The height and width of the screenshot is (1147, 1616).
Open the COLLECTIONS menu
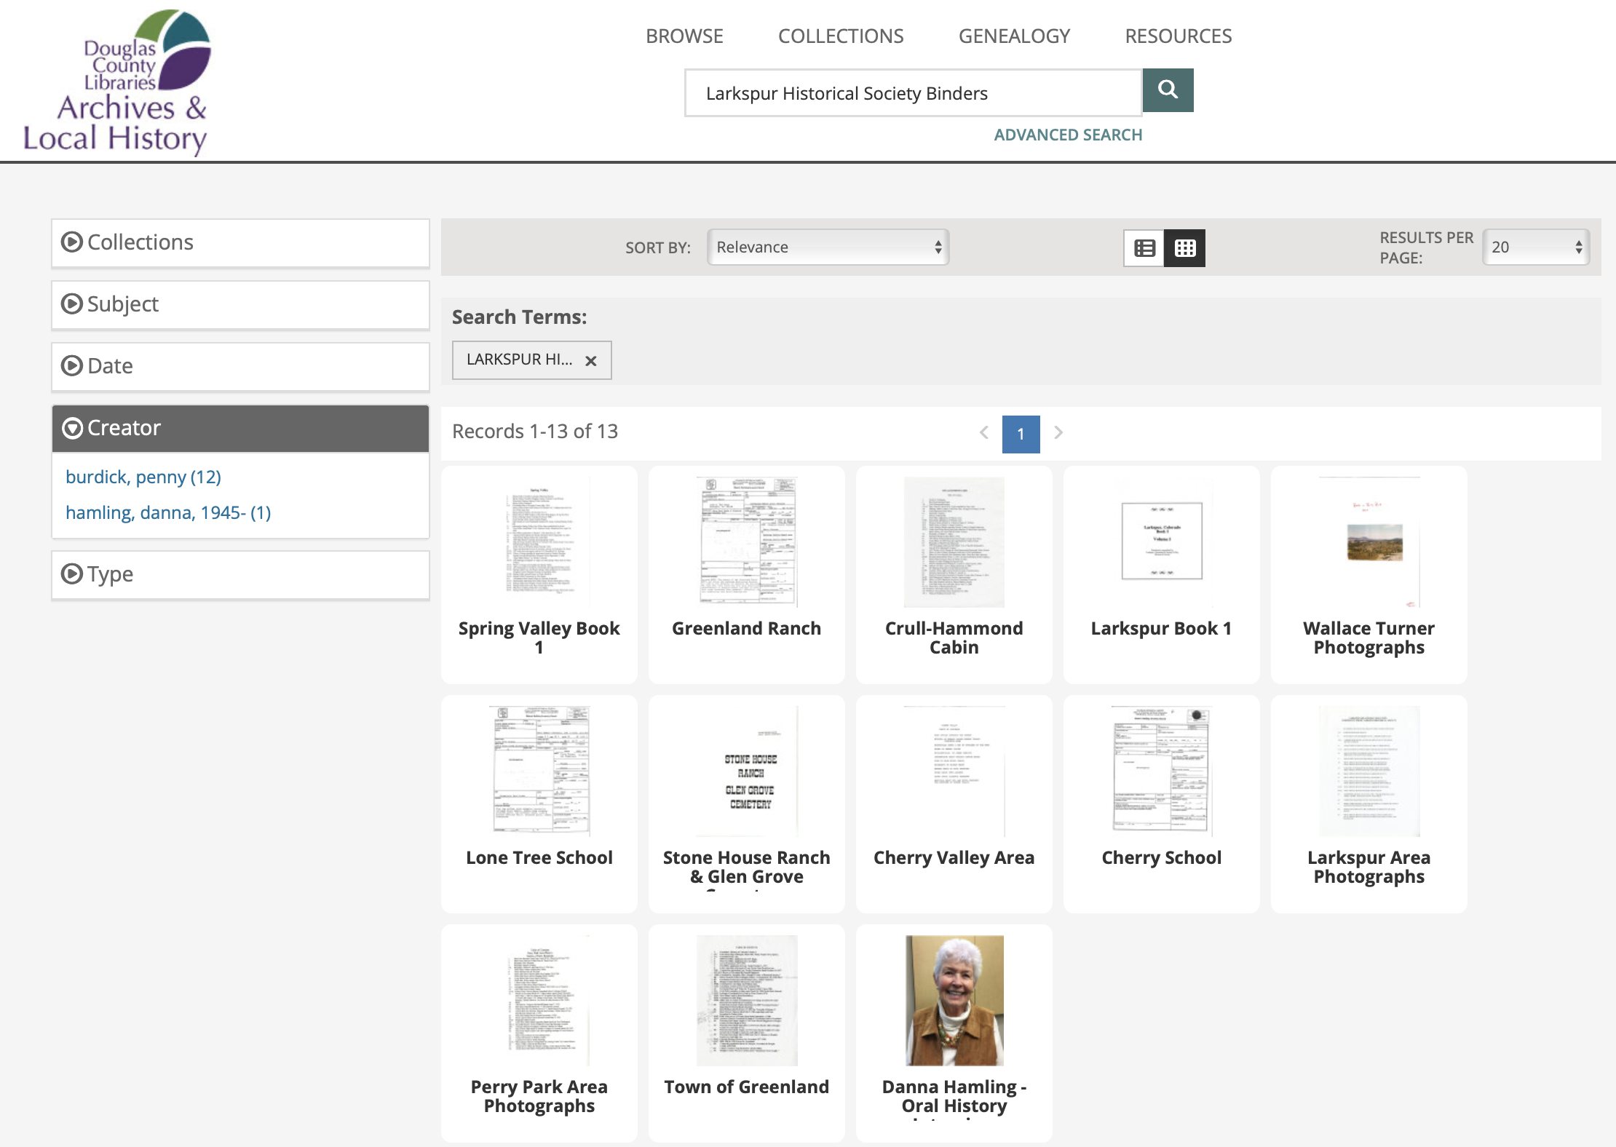[841, 36]
